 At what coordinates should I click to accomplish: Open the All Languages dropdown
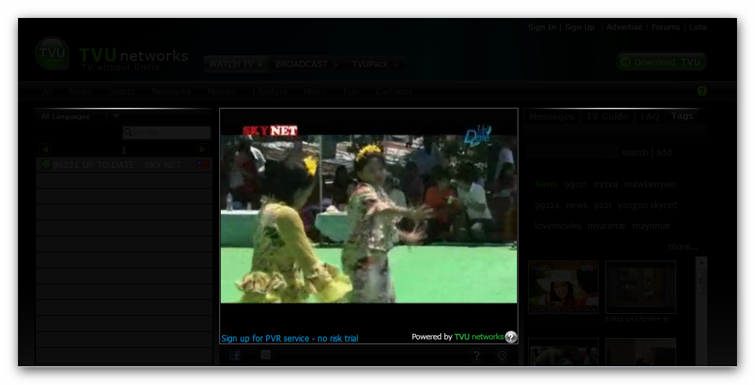[x=116, y=116]
